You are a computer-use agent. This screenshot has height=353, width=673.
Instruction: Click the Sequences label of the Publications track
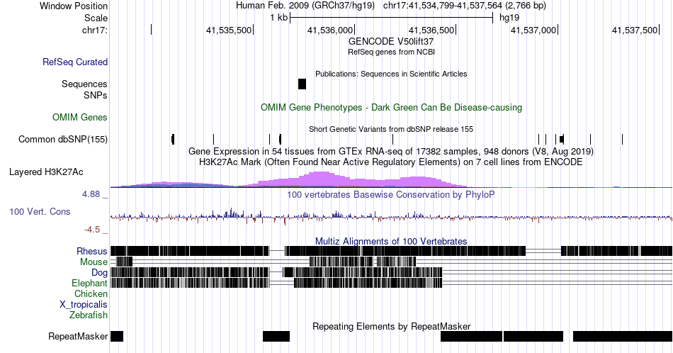(84, 84)
